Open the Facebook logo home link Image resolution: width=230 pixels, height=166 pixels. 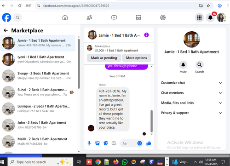(x=6, y=17)
